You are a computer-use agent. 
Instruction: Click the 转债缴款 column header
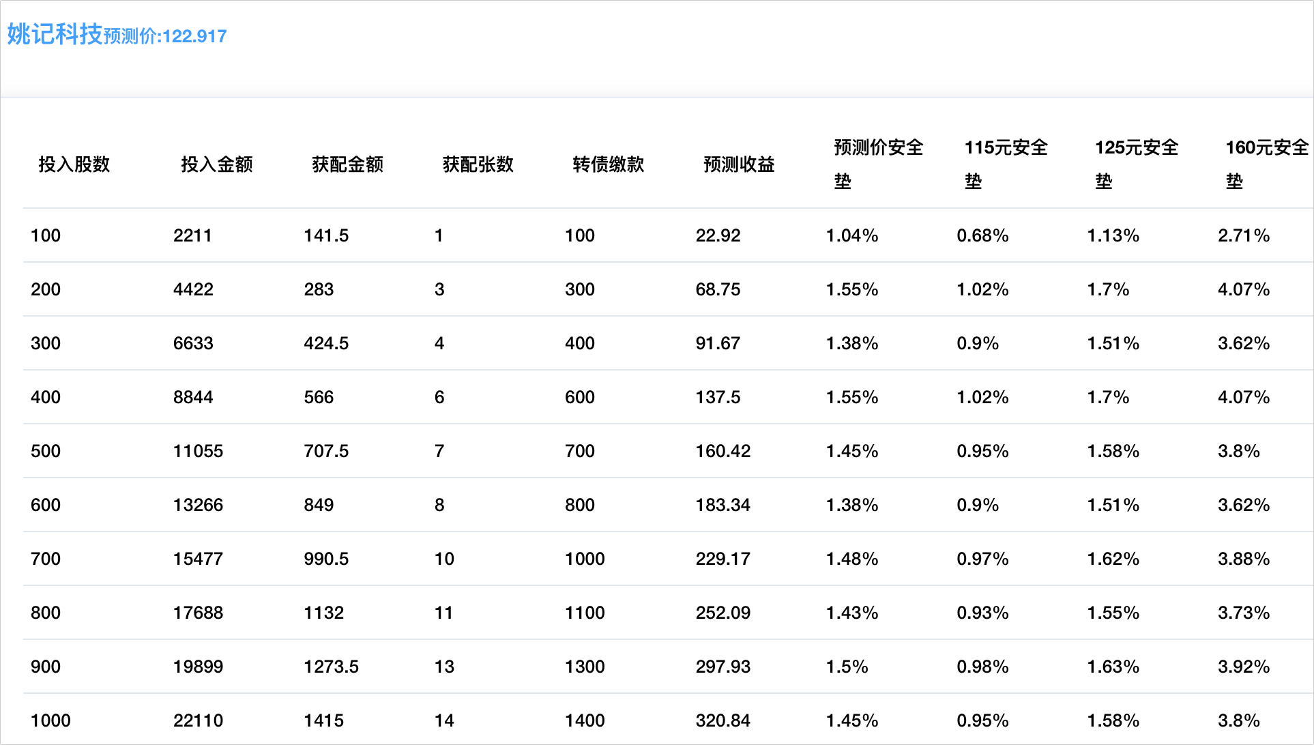coord(608,164)
